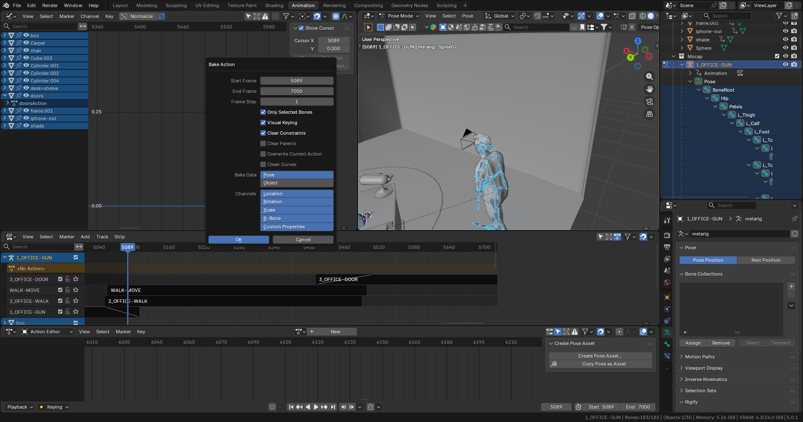
Task: Select Object in Bake Data list
Action: point(297,183)
